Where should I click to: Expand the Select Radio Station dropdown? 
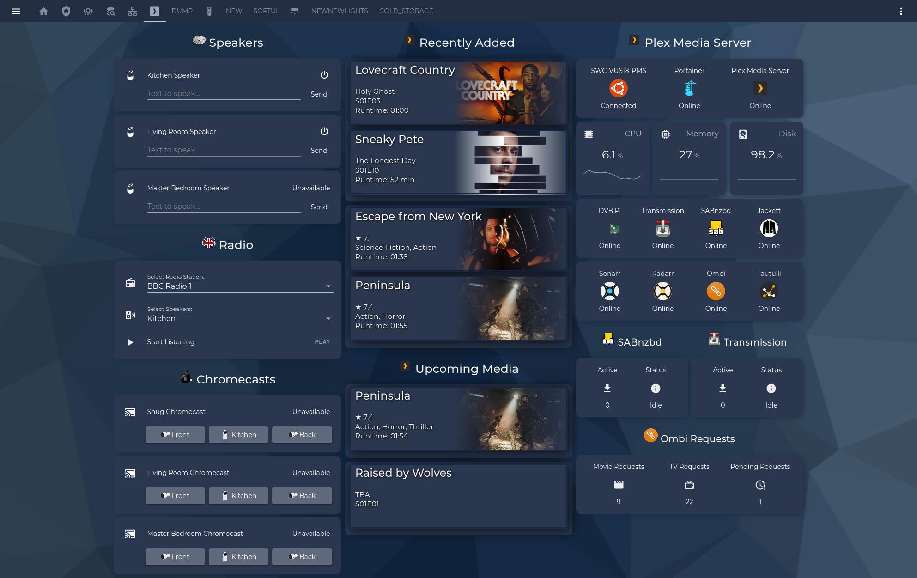point(240,282)
